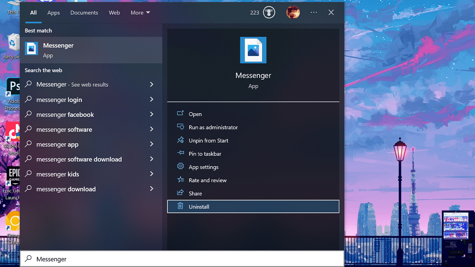Expand arrow next to messenger login
This screenshot has height=267, width=475.
152,100
